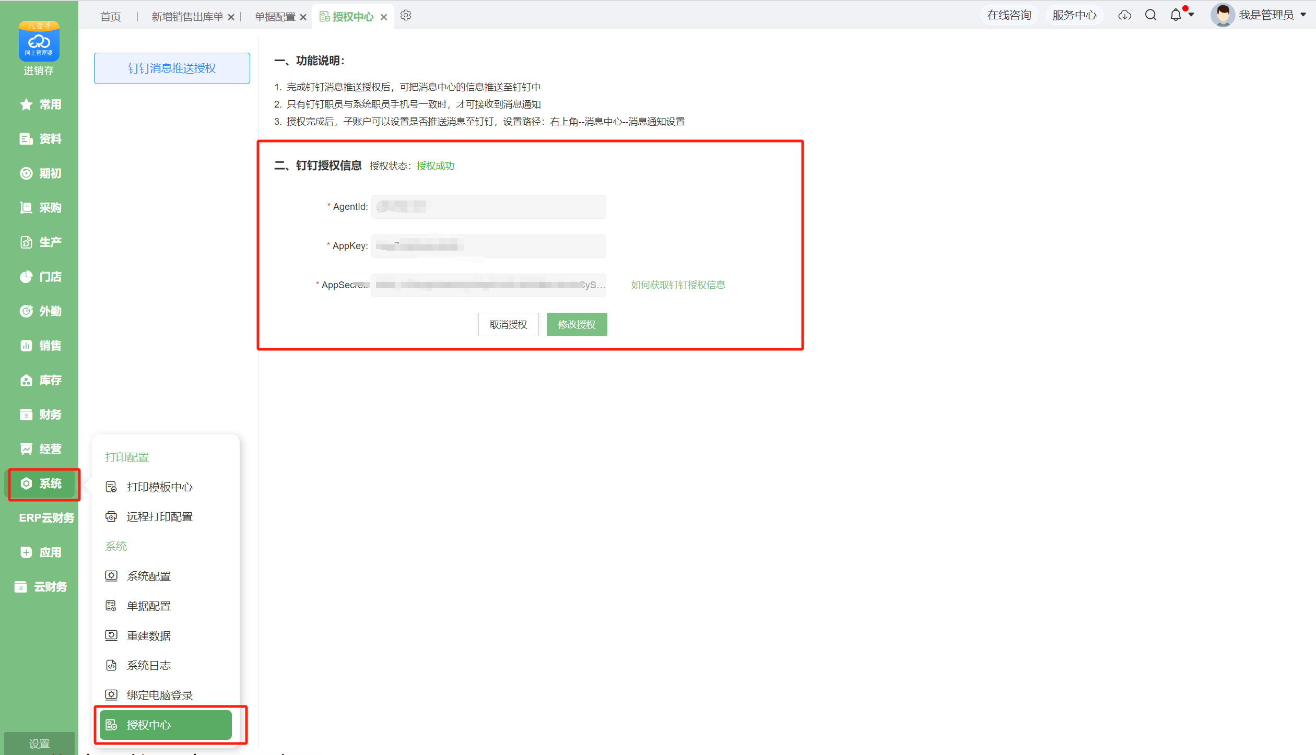1316x755 pixels.
Task: Close the 单据配置 tab
Action: tap(303, 17)
